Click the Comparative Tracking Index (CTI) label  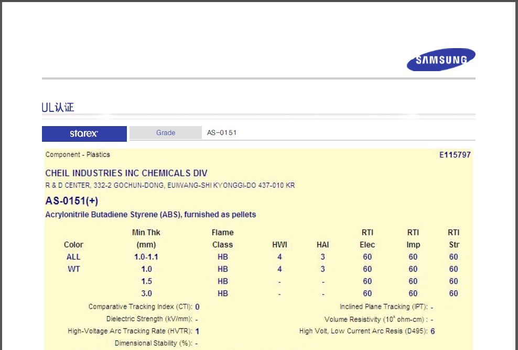point(140,307)
